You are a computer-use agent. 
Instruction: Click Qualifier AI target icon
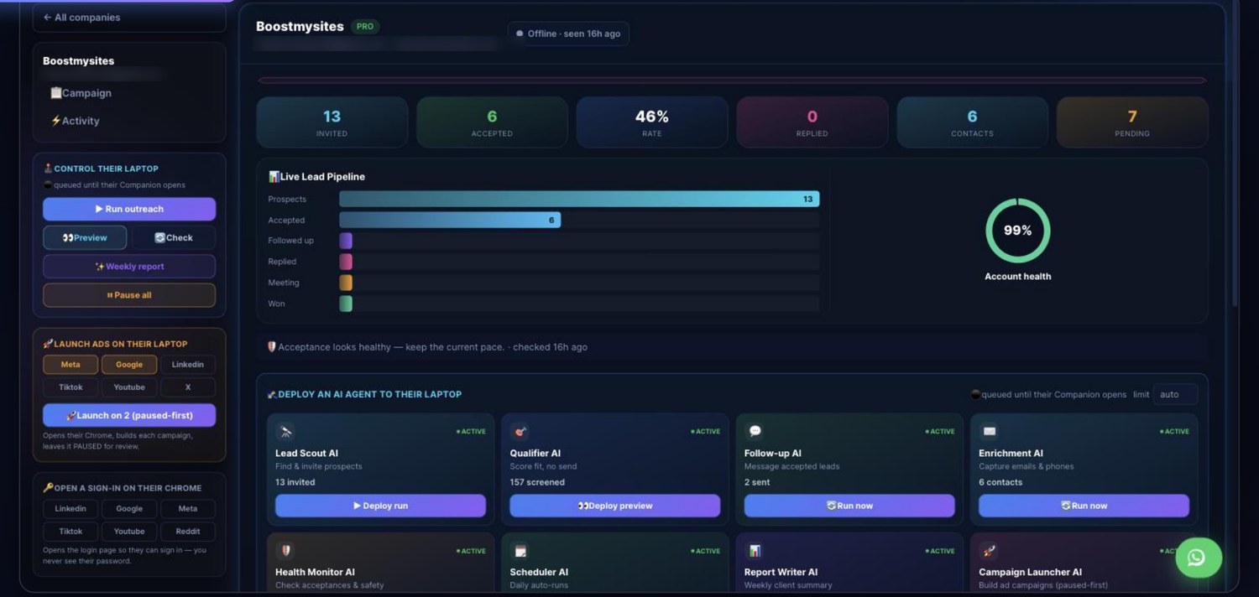coord(520,431)
